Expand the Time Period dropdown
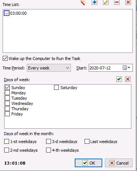This screenshot has height=171, width=137. tap(49, 68)
